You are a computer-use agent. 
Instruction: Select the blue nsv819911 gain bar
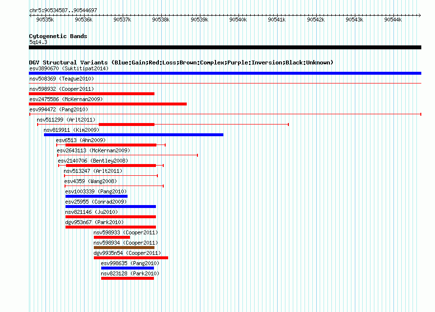[133, 135]
